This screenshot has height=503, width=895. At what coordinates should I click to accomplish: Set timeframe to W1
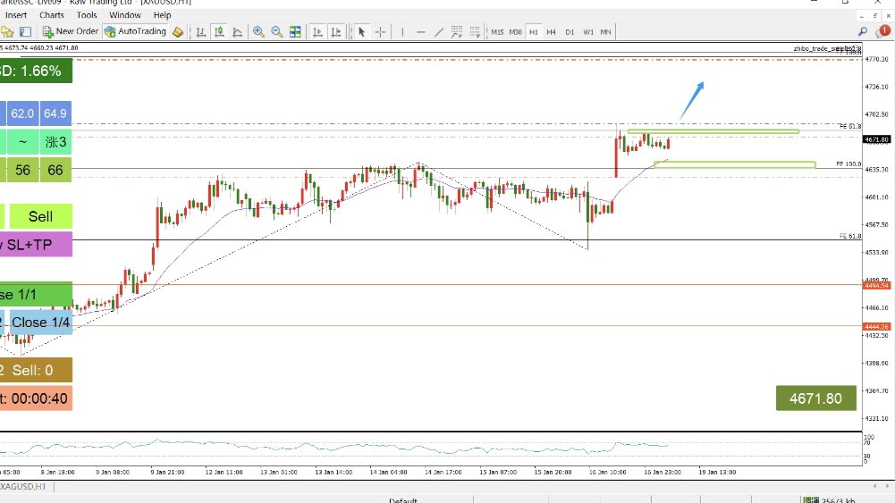click(x=588, y=32)
